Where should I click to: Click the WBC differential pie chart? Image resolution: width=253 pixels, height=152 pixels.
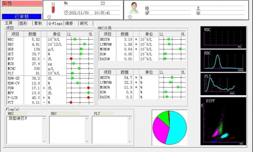point(170,127)
